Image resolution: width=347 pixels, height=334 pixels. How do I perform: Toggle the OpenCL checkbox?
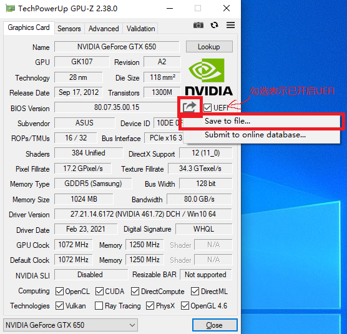[59, 292]
